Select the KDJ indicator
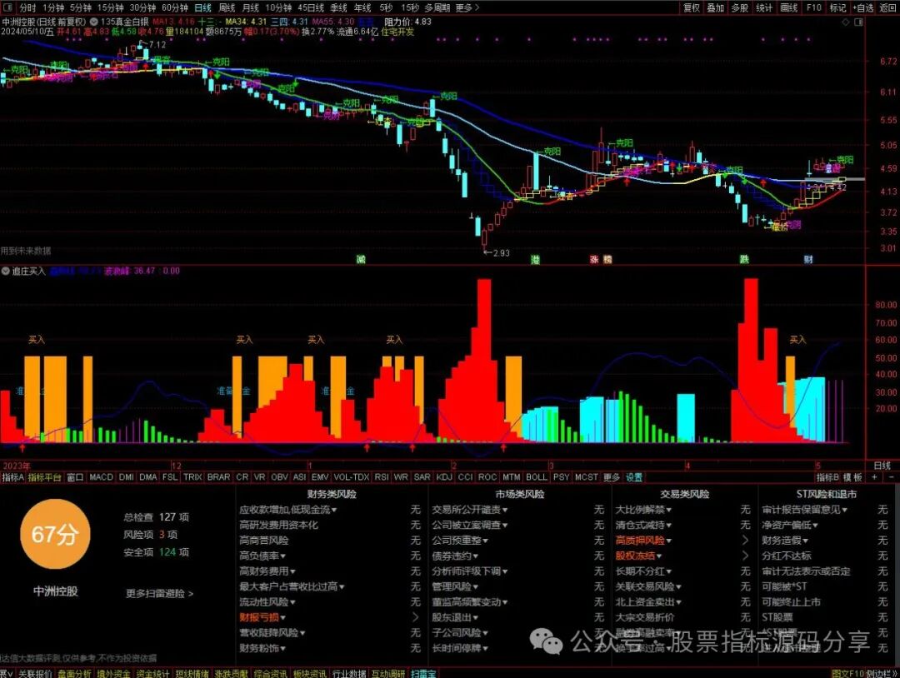 [444, 477]
